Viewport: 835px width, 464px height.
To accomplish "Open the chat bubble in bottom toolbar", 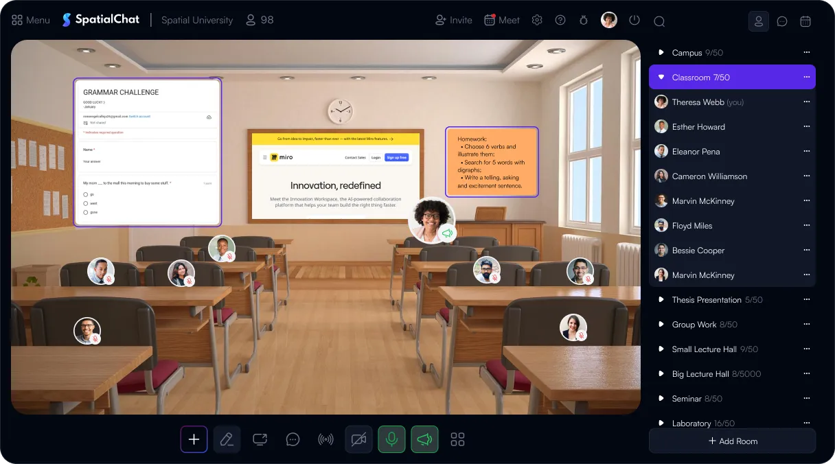I will tap(293, 439).
